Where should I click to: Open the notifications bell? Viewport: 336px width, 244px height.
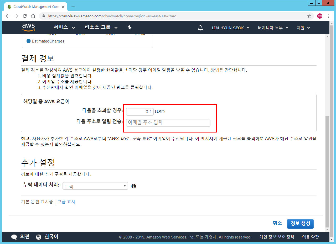click(200, 28)
